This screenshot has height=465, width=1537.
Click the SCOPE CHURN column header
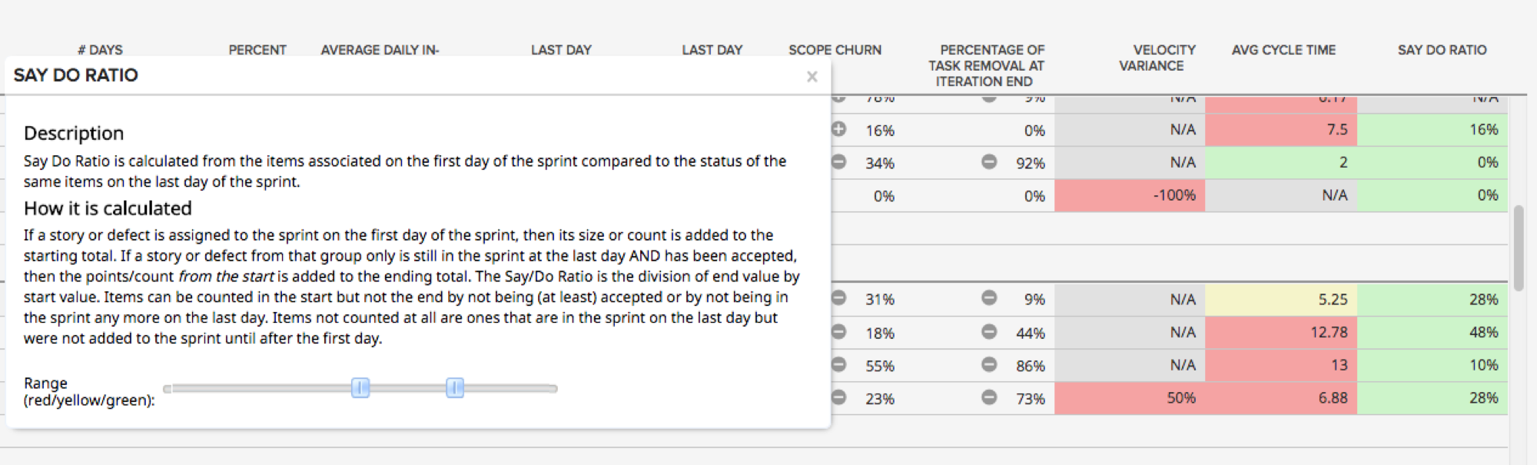pos(835,50)
